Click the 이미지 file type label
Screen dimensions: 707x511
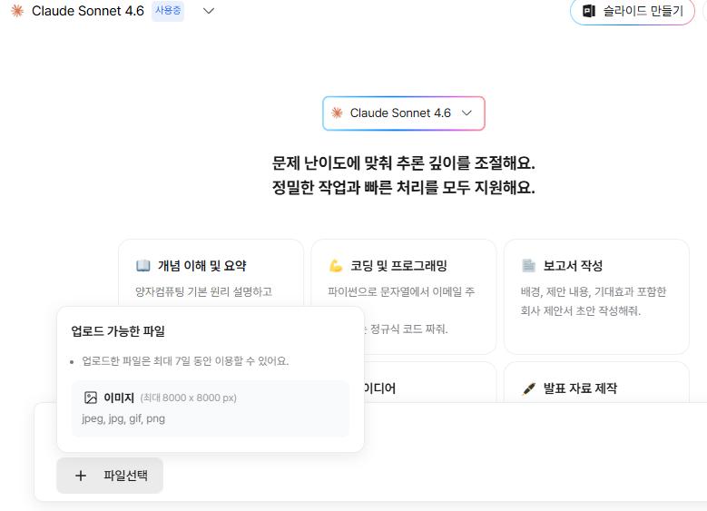coord(119,398)
